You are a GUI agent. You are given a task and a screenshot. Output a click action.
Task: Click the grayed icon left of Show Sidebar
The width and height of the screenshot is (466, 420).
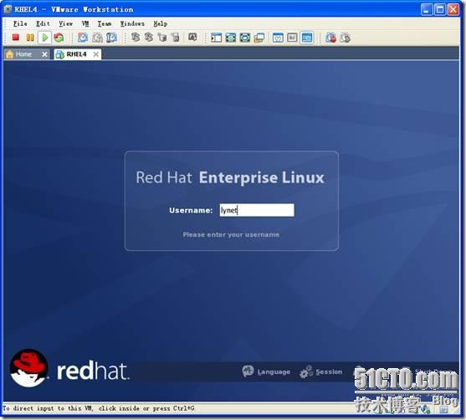point(192,37)
